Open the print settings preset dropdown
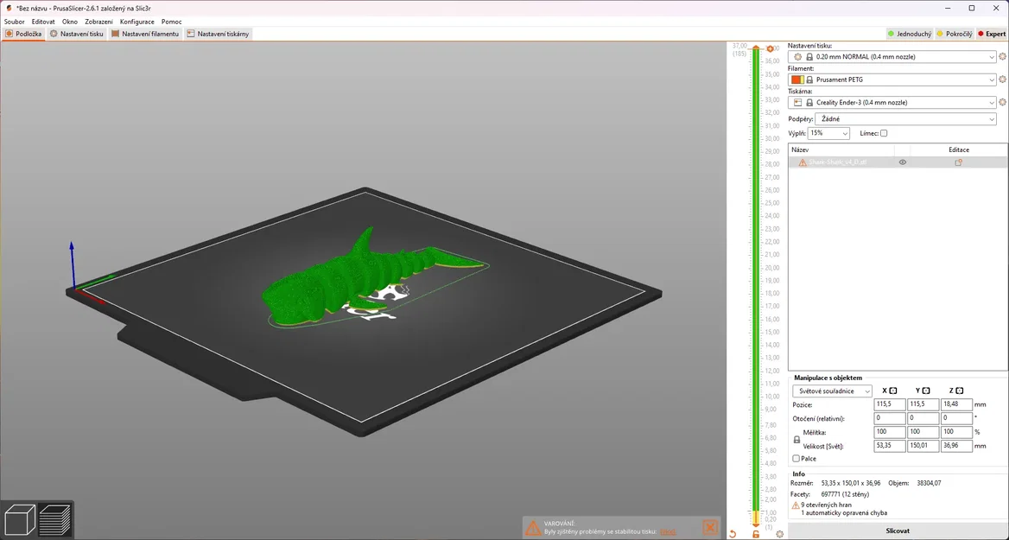This screenshot has width=1009, height=540. pyautogui.click(x=893, y=57)
